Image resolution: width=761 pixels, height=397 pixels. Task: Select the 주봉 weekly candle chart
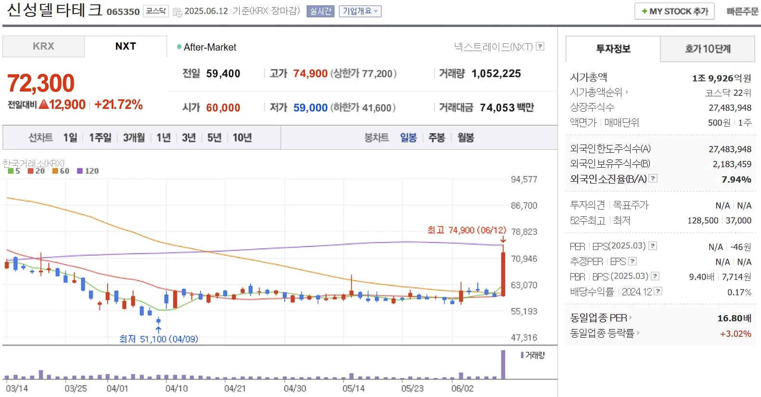[x=437, y=138]
